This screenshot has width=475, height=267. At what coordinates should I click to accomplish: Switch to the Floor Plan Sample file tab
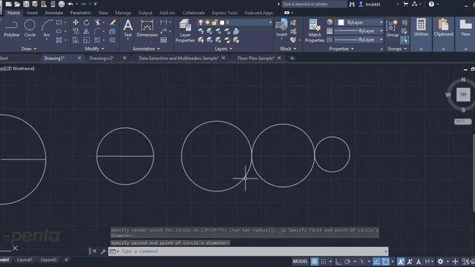[x=256, y=58]
